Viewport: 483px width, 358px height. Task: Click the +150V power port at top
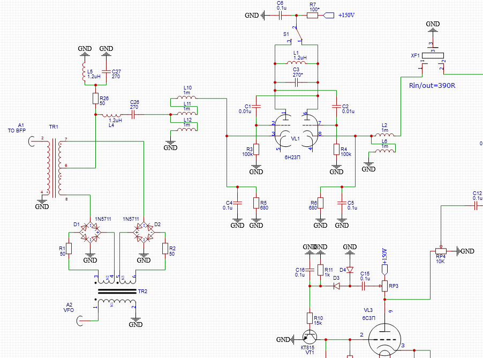point(329,16)
